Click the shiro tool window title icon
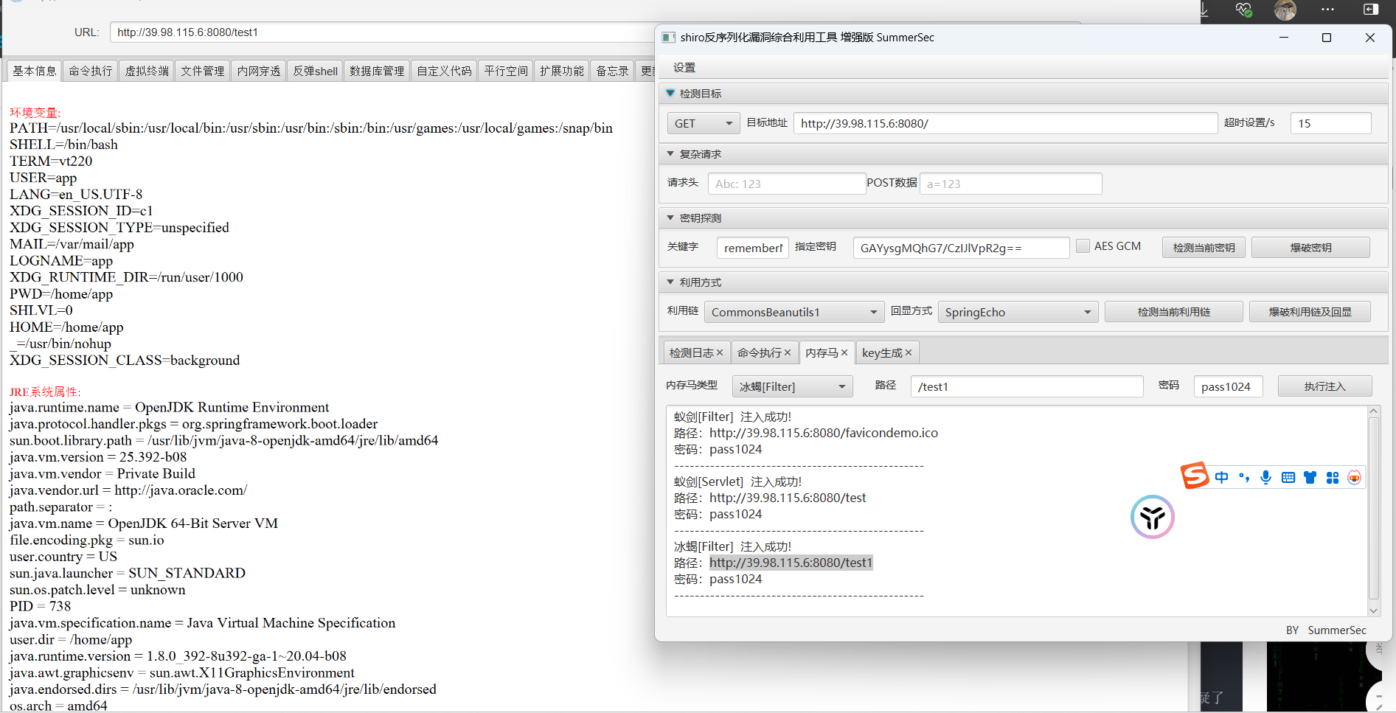This screenshot has height=713, width=1396. tap(668, 38)
